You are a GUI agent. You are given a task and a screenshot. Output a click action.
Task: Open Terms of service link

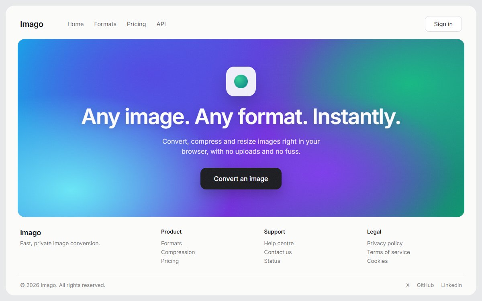click(x=388, y=252)
